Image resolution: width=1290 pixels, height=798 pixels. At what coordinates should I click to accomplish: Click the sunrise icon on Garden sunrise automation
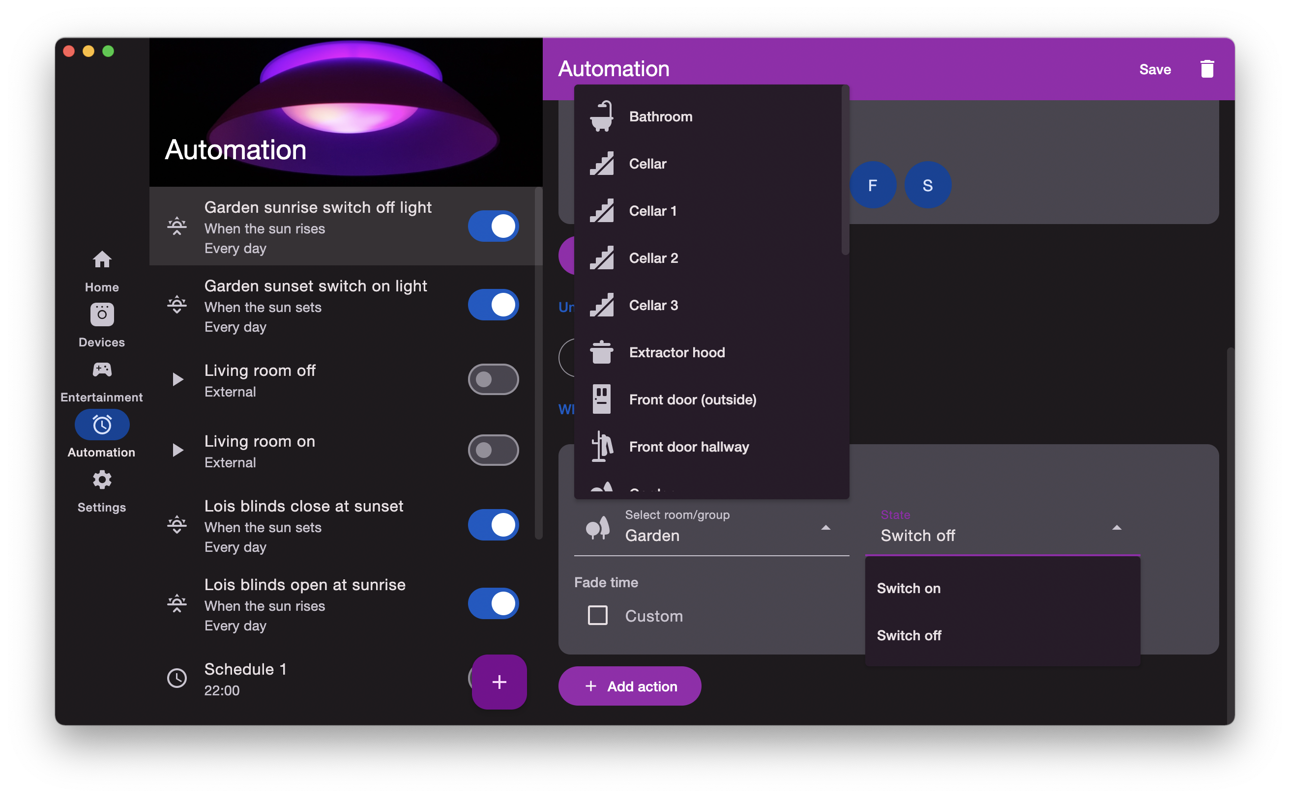coord(177,226)
